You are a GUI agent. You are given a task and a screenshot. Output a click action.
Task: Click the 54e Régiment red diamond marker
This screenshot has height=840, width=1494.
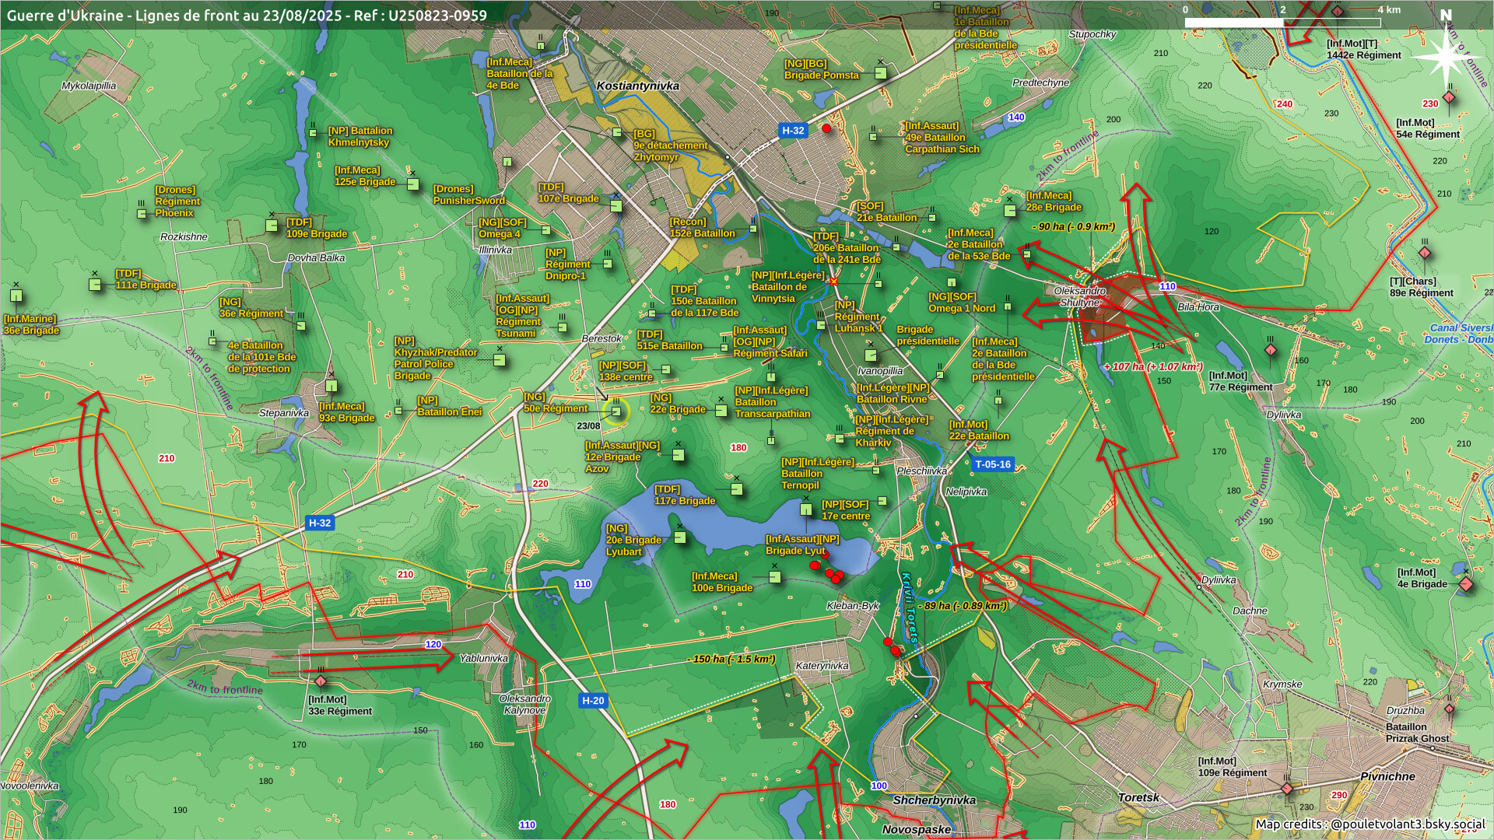1448,98
